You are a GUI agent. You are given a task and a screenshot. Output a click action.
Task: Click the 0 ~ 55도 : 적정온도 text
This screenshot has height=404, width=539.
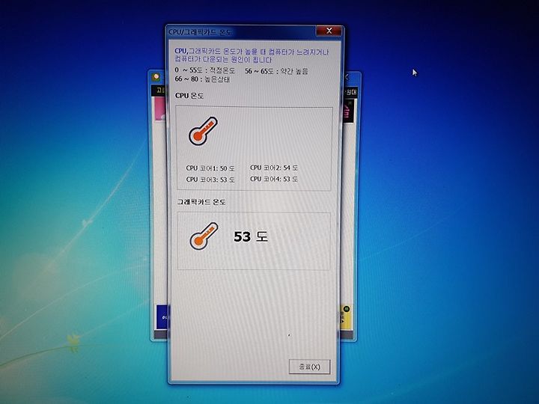tap(204, 70)
